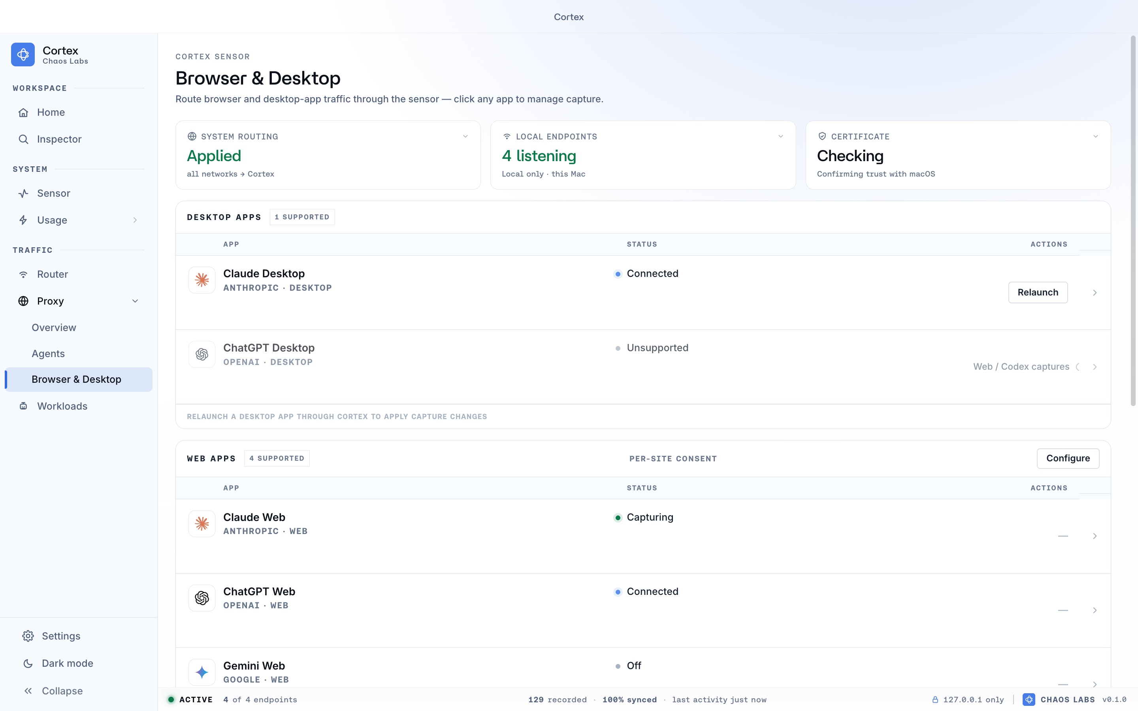The width and height of the screenshot is (1138, 711).
Task: Click the Local Endpoints wifi icon
Action: pos(507,136)
